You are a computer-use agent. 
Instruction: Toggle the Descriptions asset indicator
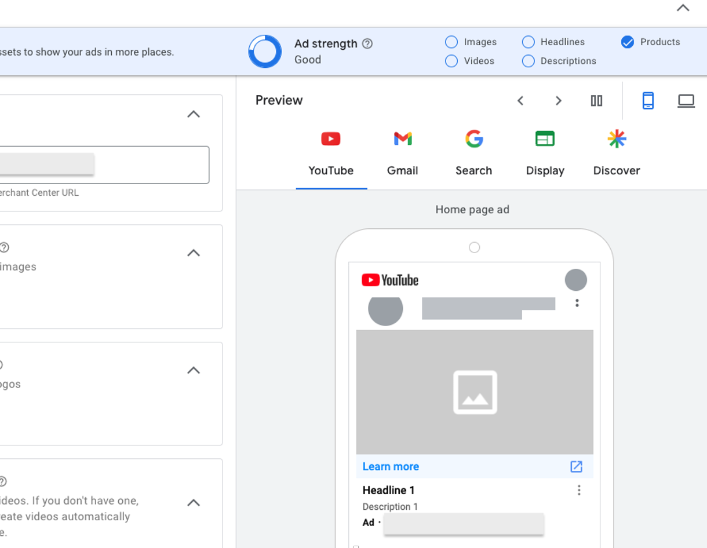(x=528, y=61)
